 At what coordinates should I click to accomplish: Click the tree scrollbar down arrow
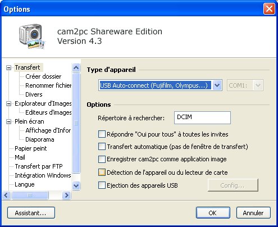pos(76,185)
